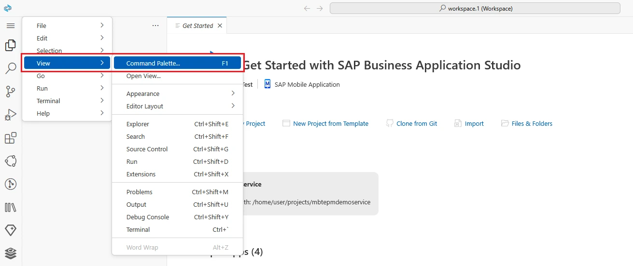Choose Run in the View submenu
The width and height of the screenshot is (633, 266).
point(177,161)
